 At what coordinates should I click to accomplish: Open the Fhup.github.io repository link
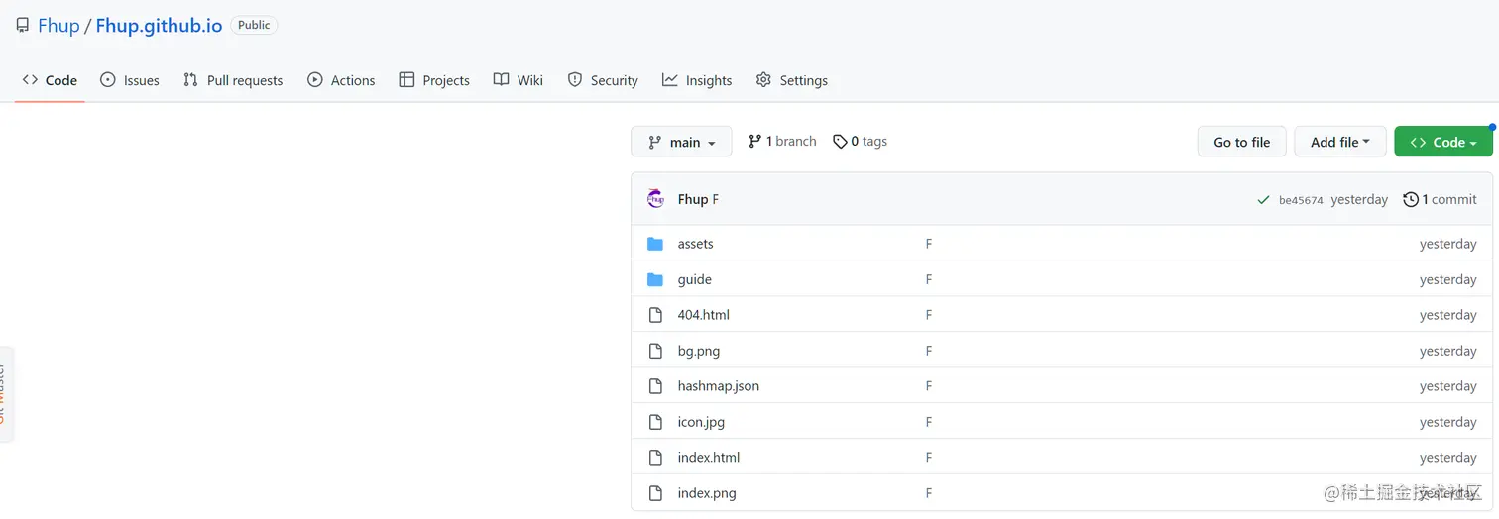159,26
